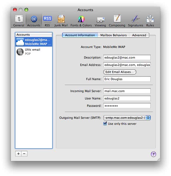The image size is (171, 176).
Task: Click the window resize grip corner
Action: [x=158, y=159]
